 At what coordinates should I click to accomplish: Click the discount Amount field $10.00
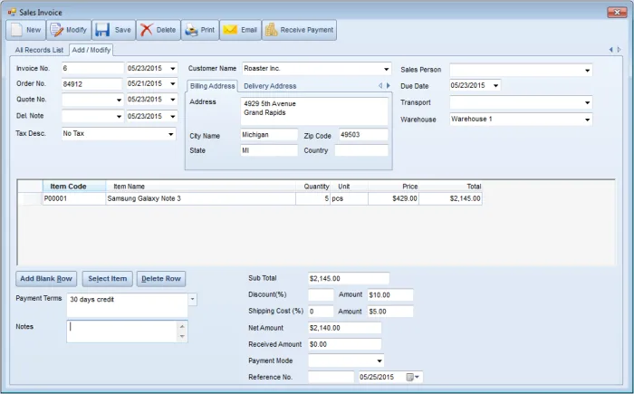pos(390,295)
